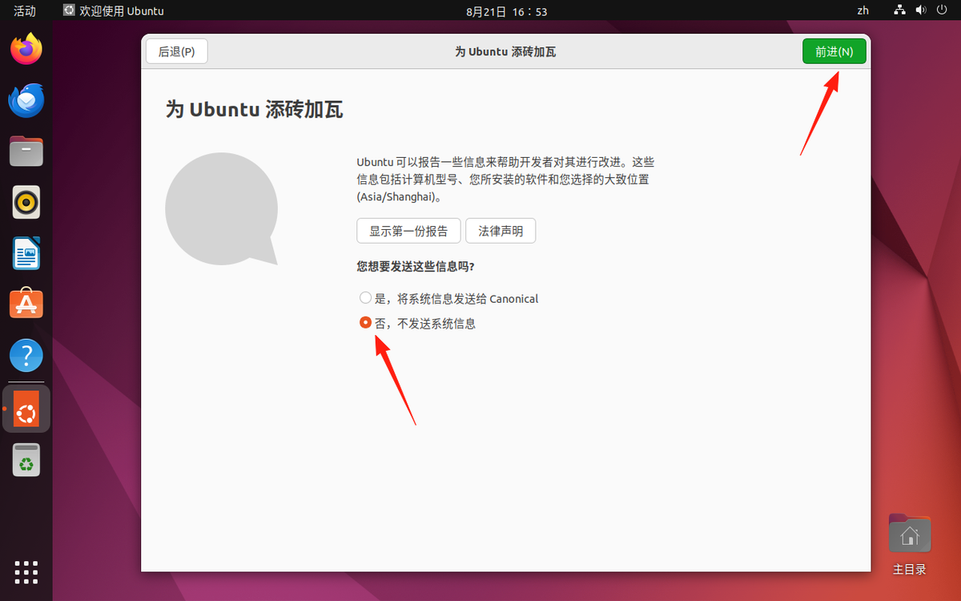Open the Files manager in dock
This screenshot has width=961, height=601.
click(x=26, y=151)
